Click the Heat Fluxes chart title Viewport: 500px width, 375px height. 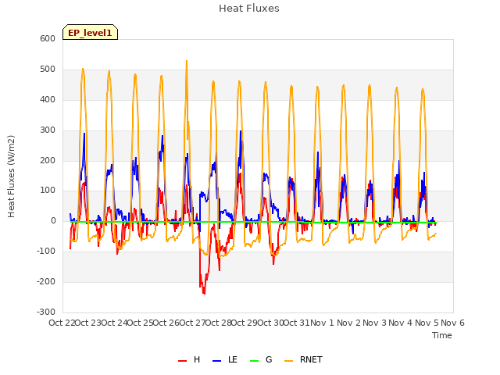(x=249, y=9)
